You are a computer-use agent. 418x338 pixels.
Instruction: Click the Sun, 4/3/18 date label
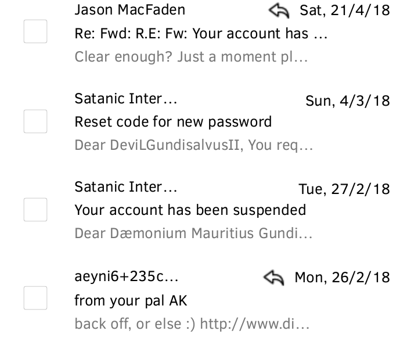348,101
